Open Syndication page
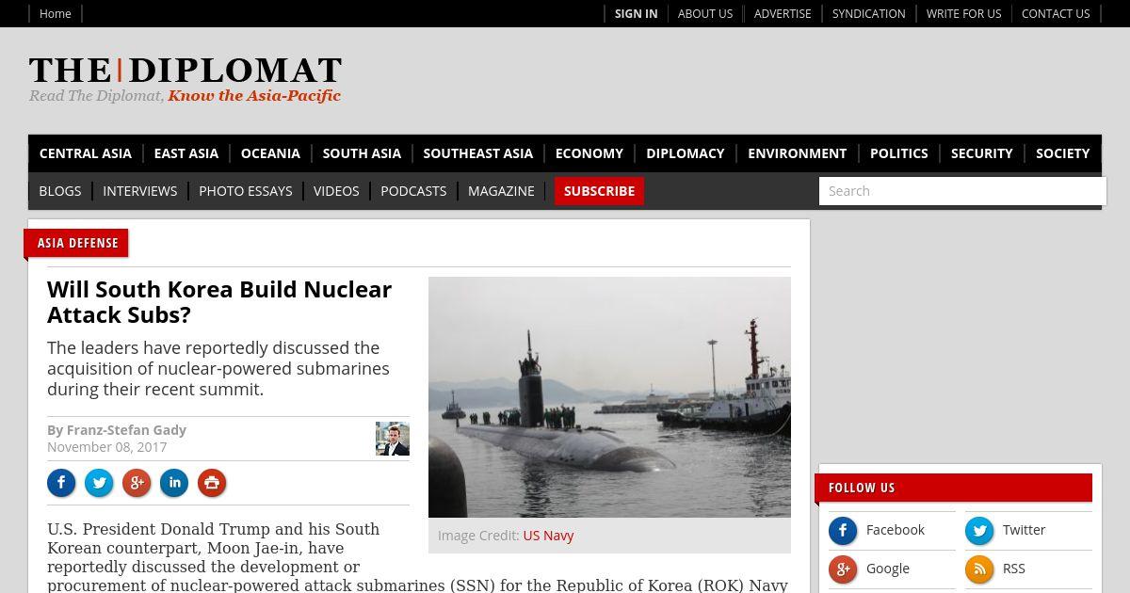Screen dimensions: 1130x593 pyautogui.click(x=869, y=13)
